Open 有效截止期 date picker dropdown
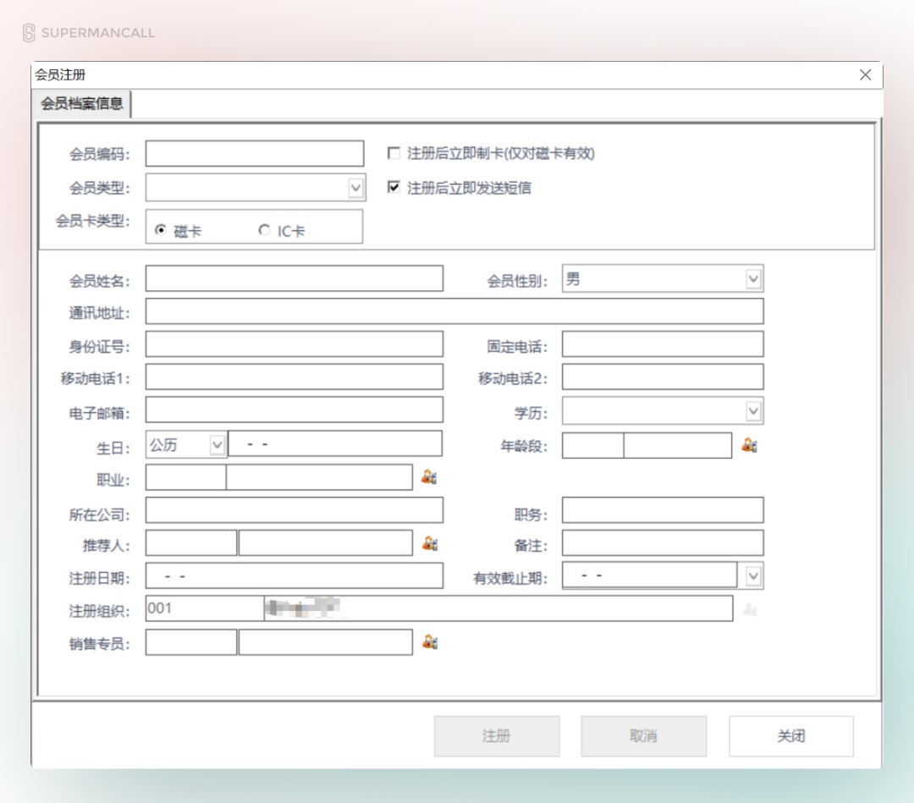Screen dimensions: 914x803 point(753,577)
